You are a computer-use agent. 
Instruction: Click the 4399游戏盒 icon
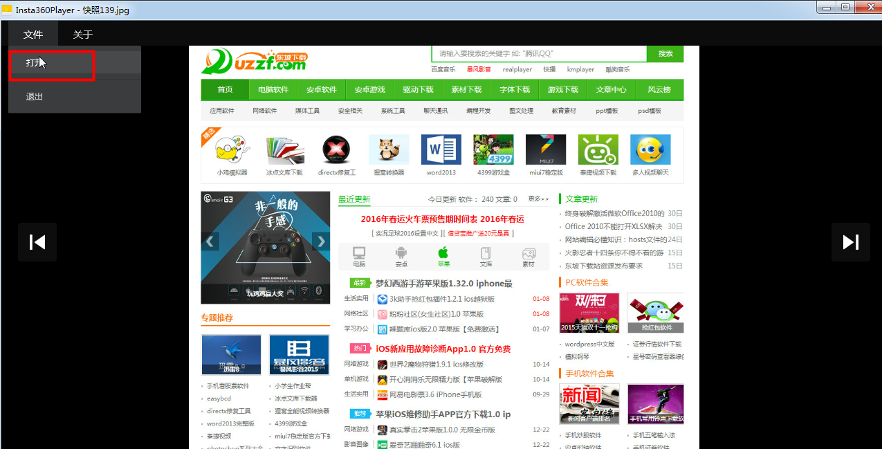pyautogui.click(x=493, y=149)
